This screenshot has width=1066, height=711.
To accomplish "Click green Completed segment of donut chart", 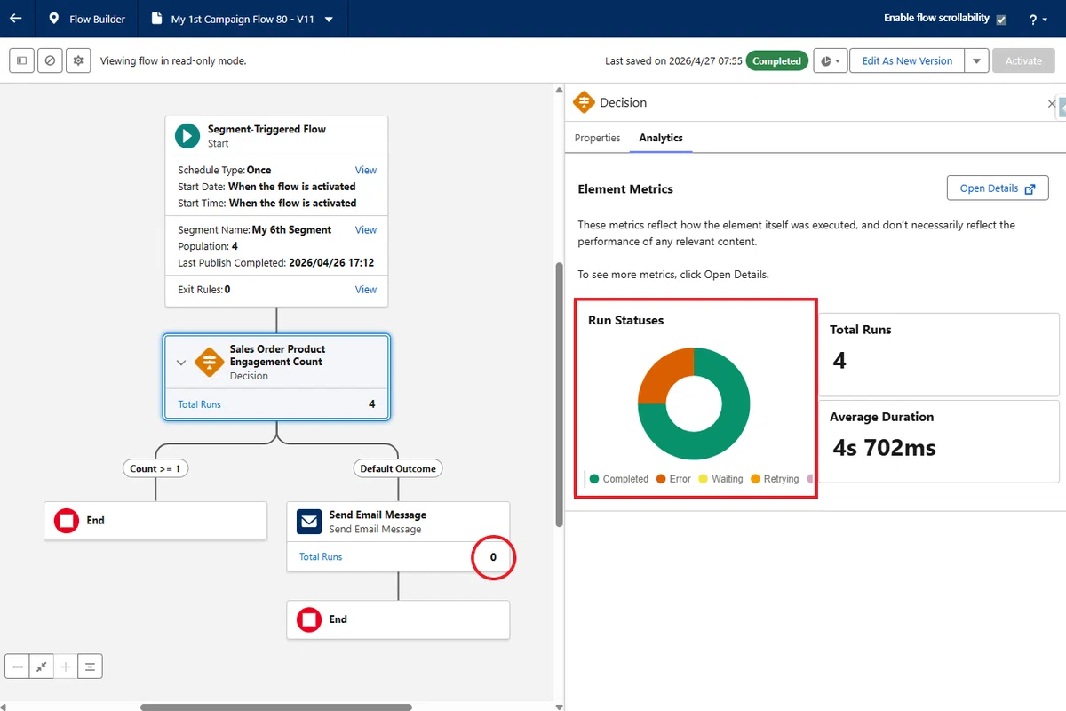I will (724, 430).
